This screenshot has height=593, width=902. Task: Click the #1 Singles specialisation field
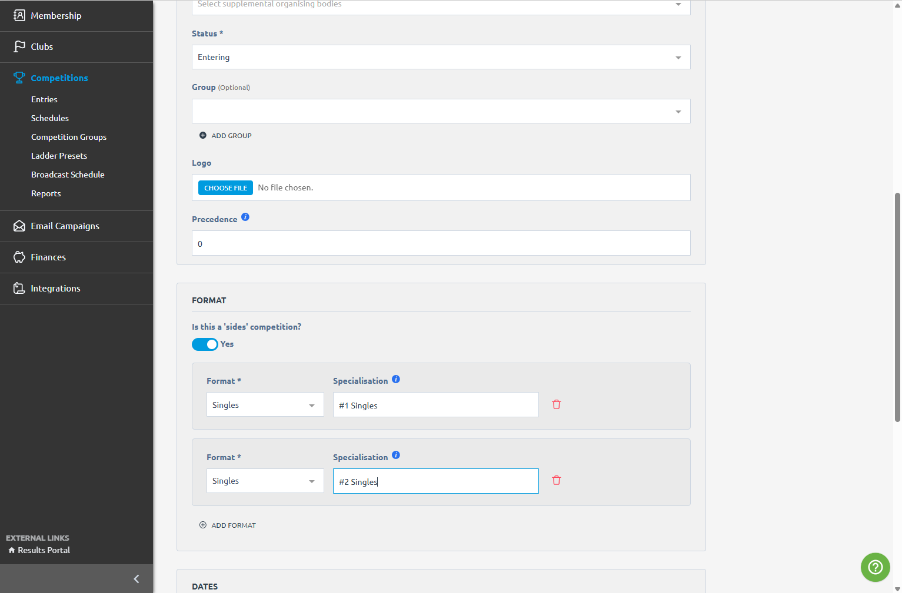click(x=436, y=405)
